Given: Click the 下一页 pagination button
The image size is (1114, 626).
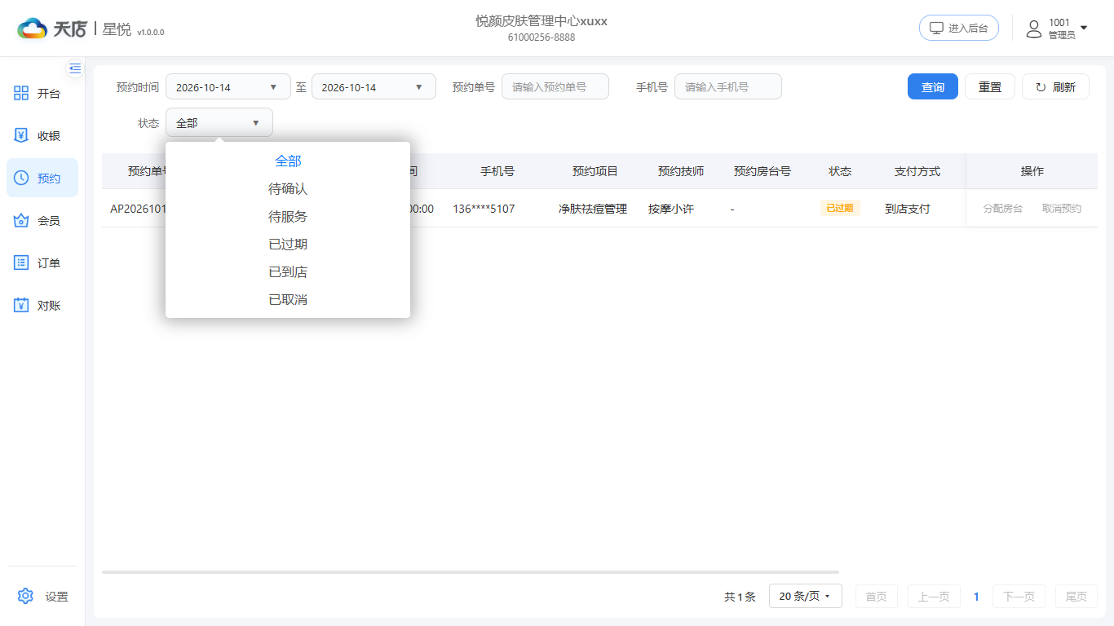Looking at the screenshot, I should [1019, 597].
